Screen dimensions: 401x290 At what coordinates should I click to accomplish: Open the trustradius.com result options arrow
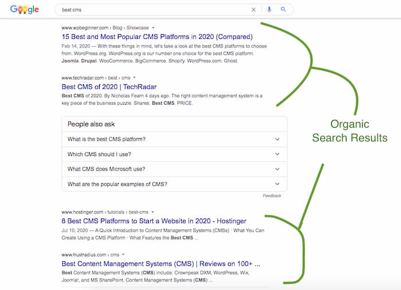[123, 255]
